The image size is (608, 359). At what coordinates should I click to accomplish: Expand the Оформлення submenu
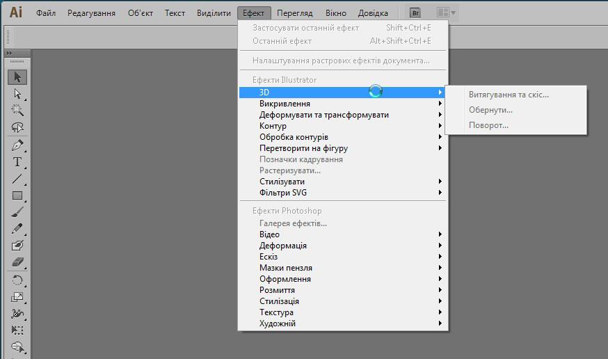[x=343, y=279]
